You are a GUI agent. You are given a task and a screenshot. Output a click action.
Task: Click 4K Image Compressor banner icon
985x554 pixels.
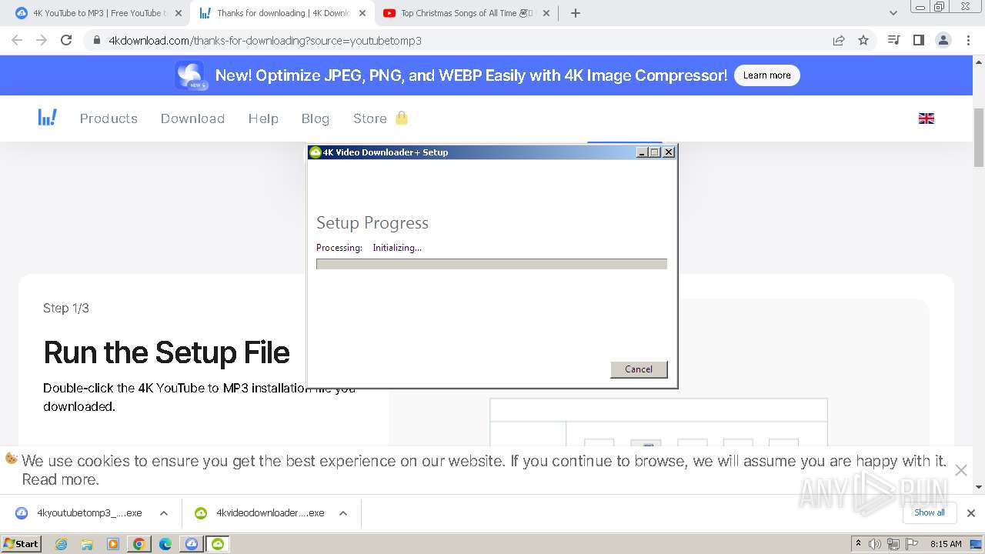(x=190, y=75)
